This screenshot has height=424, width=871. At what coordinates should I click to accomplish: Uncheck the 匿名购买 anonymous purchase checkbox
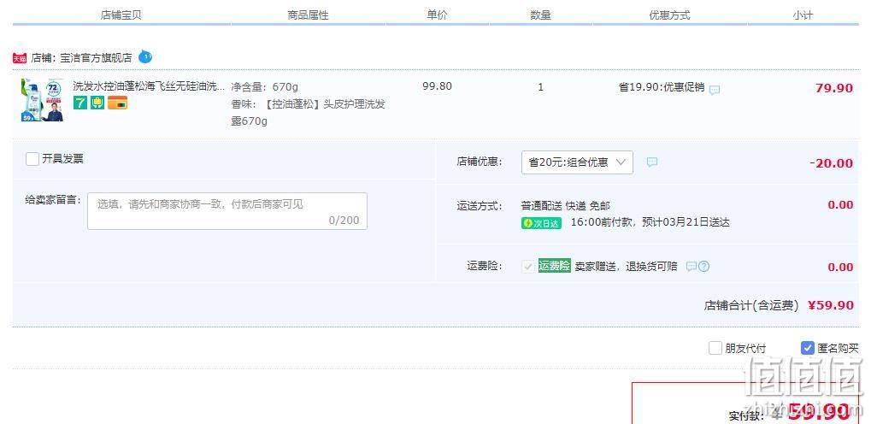click(x=807, y=349)
